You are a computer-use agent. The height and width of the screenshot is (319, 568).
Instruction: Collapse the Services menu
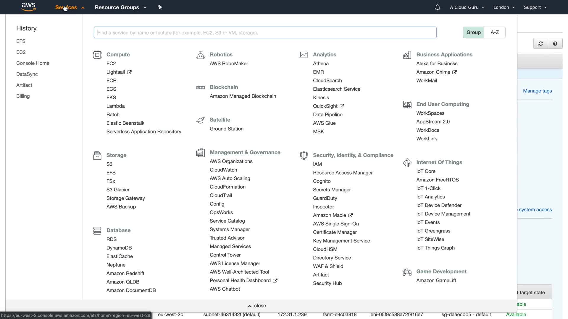click(70, 7)
